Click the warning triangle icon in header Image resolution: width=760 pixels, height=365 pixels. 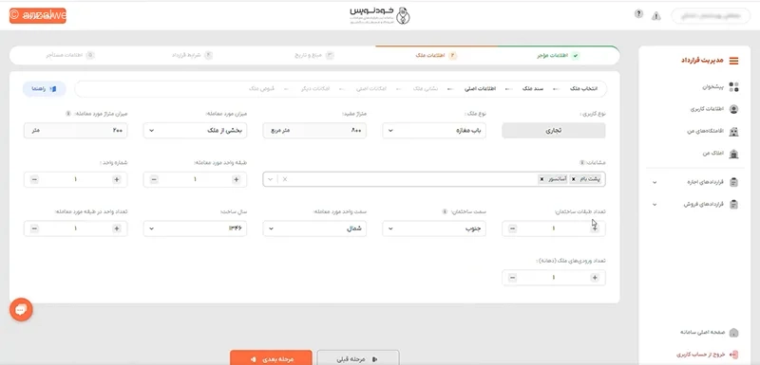click(x=656, y=16)
